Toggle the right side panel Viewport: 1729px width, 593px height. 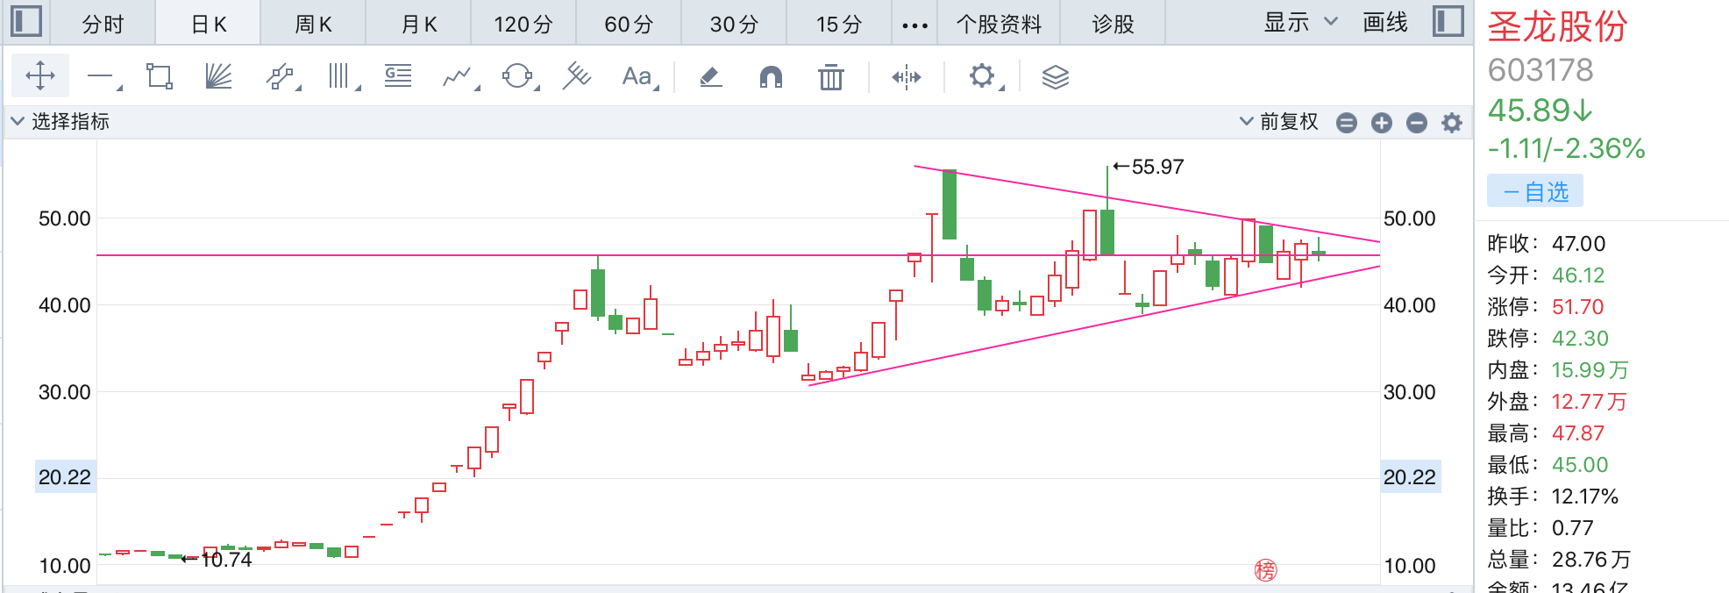pos(1448,21)
